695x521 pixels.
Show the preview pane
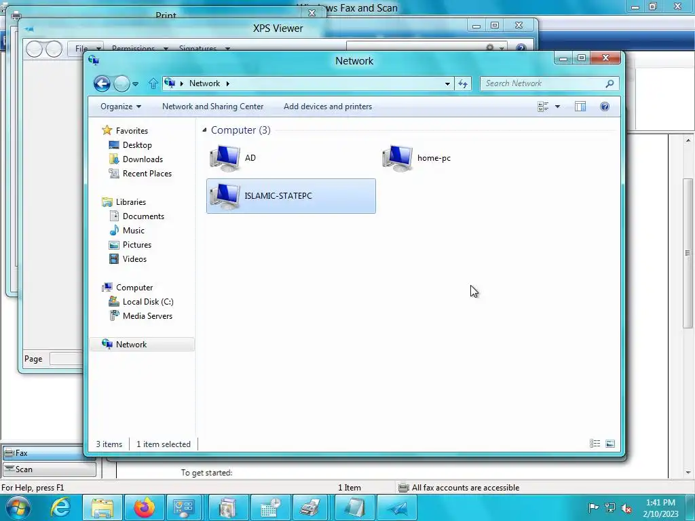580,107
